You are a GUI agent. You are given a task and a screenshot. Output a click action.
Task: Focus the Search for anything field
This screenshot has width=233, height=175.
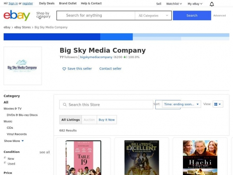point(96,16)
